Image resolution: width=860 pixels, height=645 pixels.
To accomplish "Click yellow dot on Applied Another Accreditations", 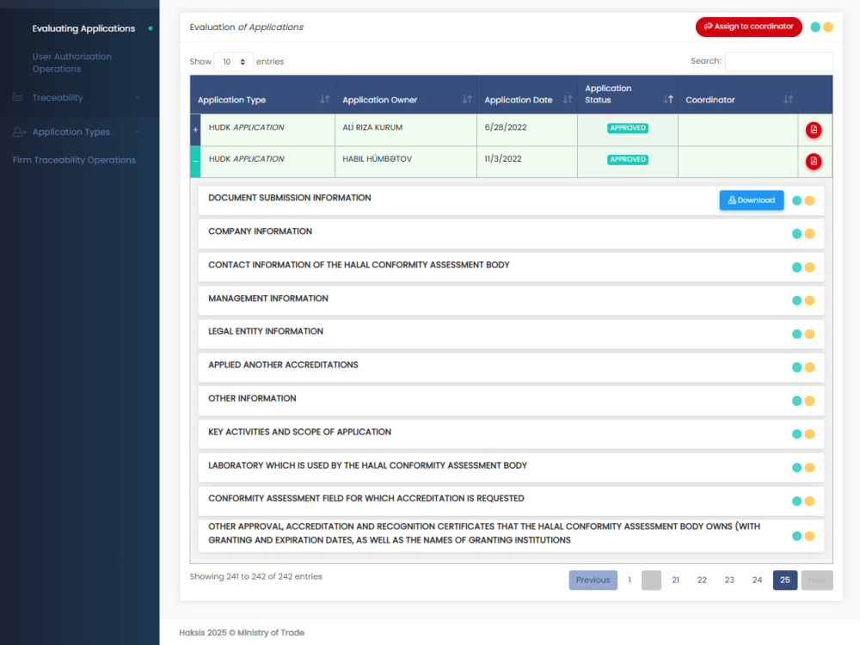I will 809,367.
